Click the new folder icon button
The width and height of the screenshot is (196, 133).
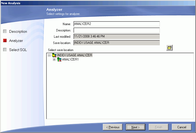pos(169,48)
